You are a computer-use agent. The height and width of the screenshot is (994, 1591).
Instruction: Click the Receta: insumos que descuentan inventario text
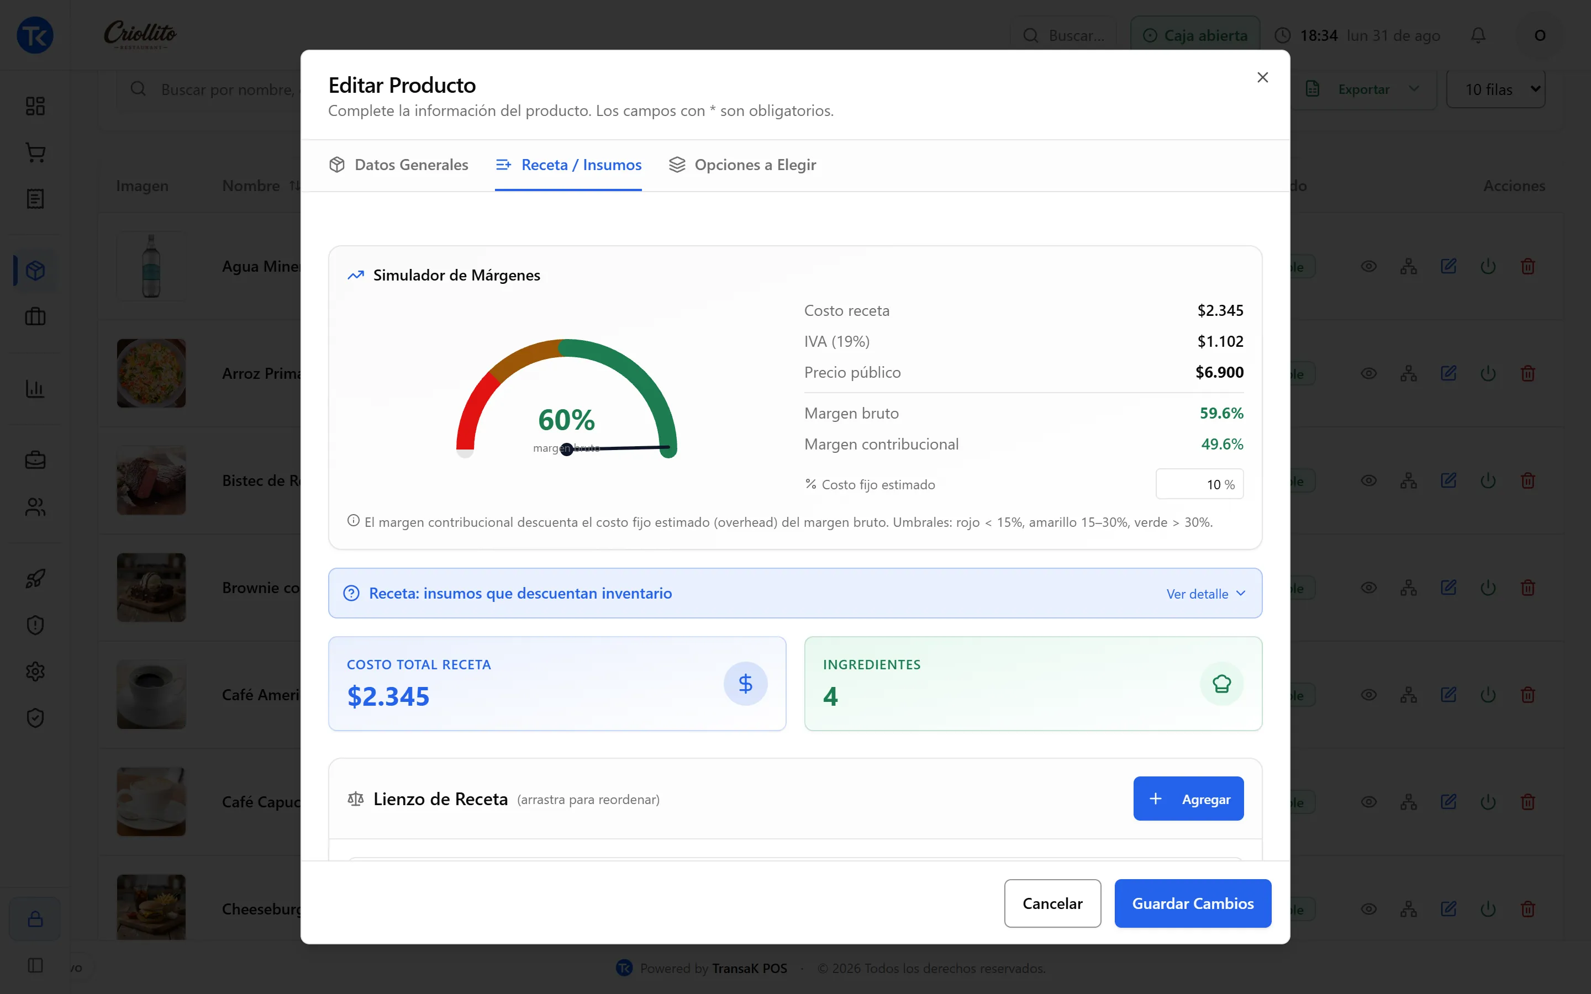point(520,594)
